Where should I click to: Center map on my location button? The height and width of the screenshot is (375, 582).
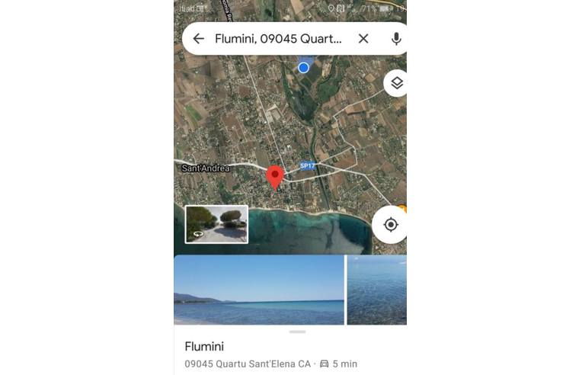[x=391, y=225]
